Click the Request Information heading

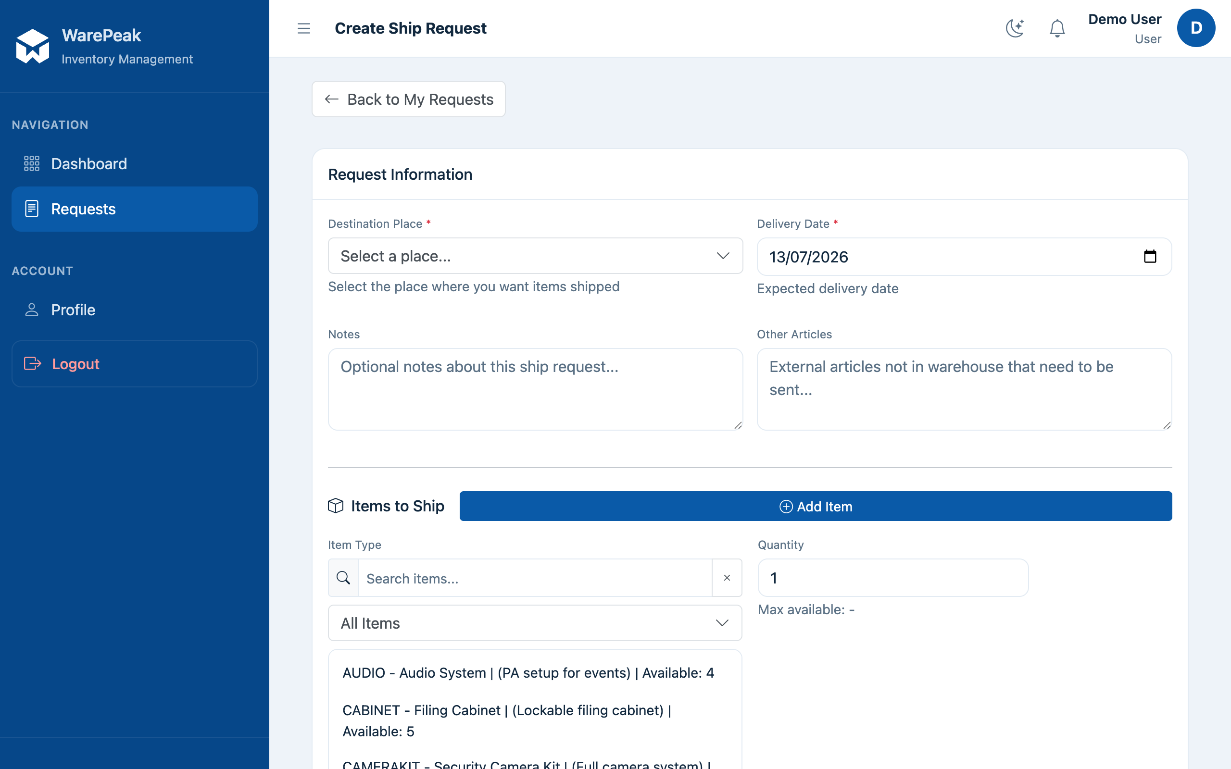click(400, 174)
